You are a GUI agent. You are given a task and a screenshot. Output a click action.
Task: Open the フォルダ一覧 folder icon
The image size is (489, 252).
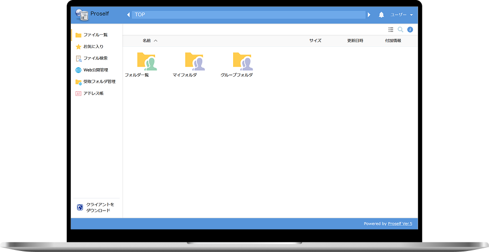pos(147,61)
